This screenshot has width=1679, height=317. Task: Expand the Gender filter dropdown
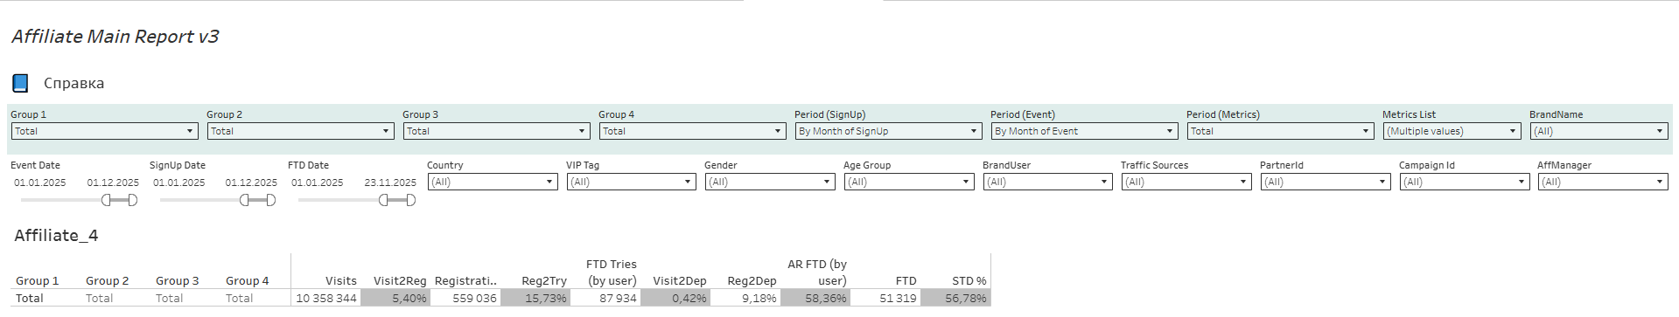(x=770, y=182)
